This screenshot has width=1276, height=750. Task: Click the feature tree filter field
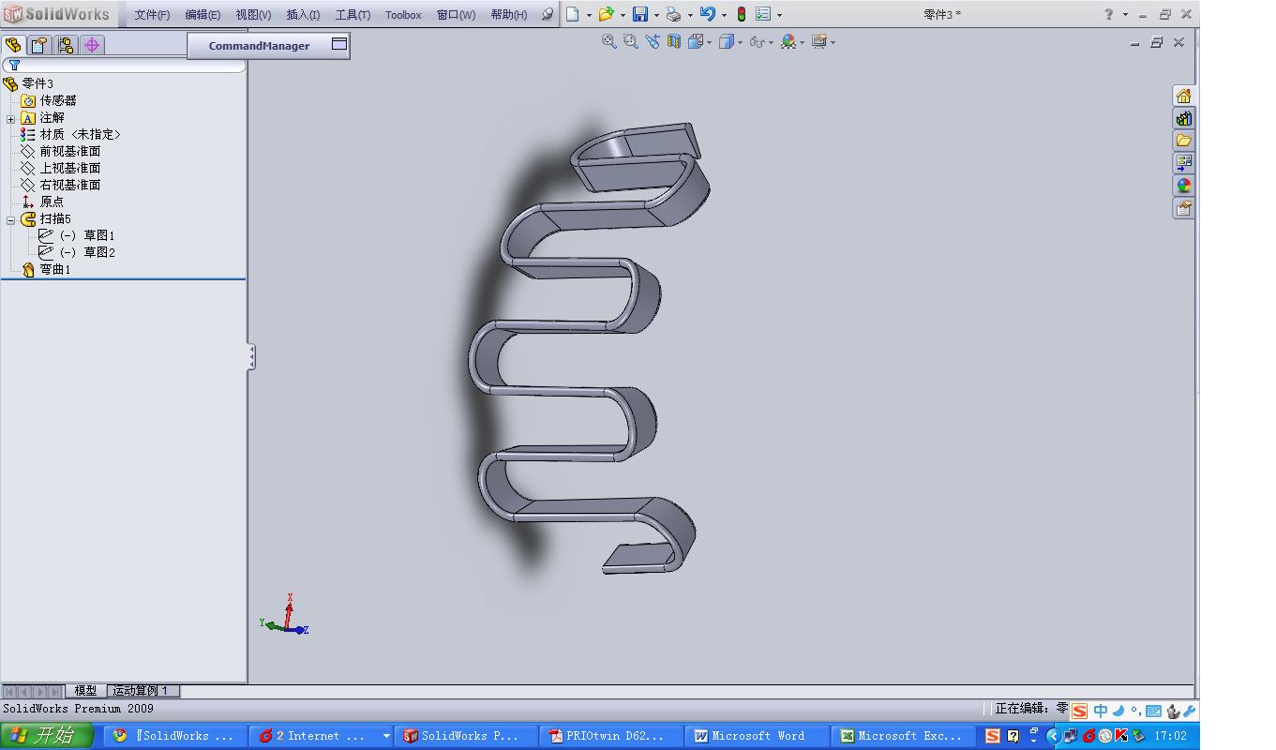[125, 66]
